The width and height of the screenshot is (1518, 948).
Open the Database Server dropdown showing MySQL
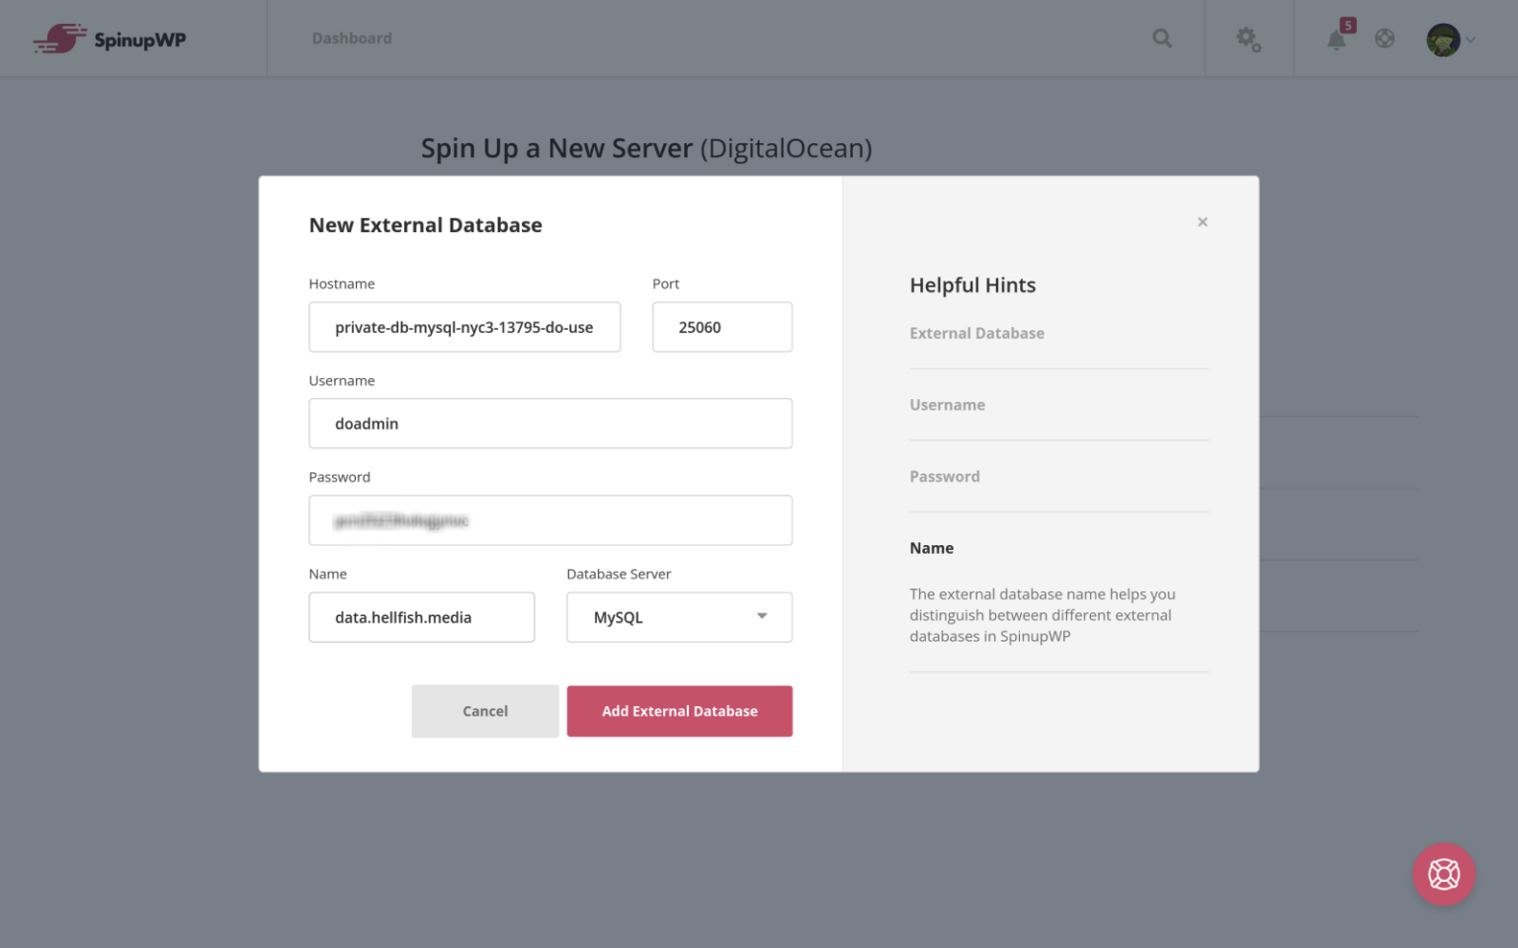[679, 616]
